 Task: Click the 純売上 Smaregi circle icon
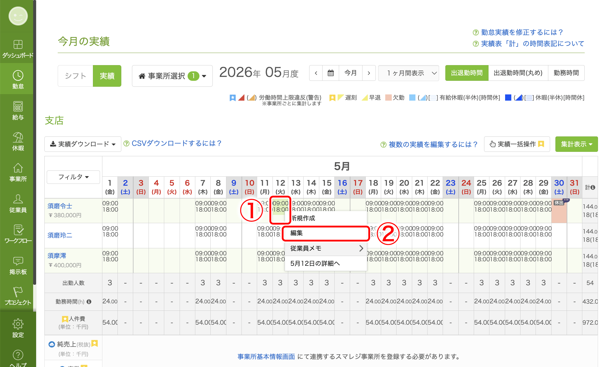click(51, 344)
